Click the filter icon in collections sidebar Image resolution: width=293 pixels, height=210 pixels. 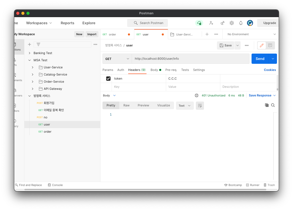click(x=38, y=44)
